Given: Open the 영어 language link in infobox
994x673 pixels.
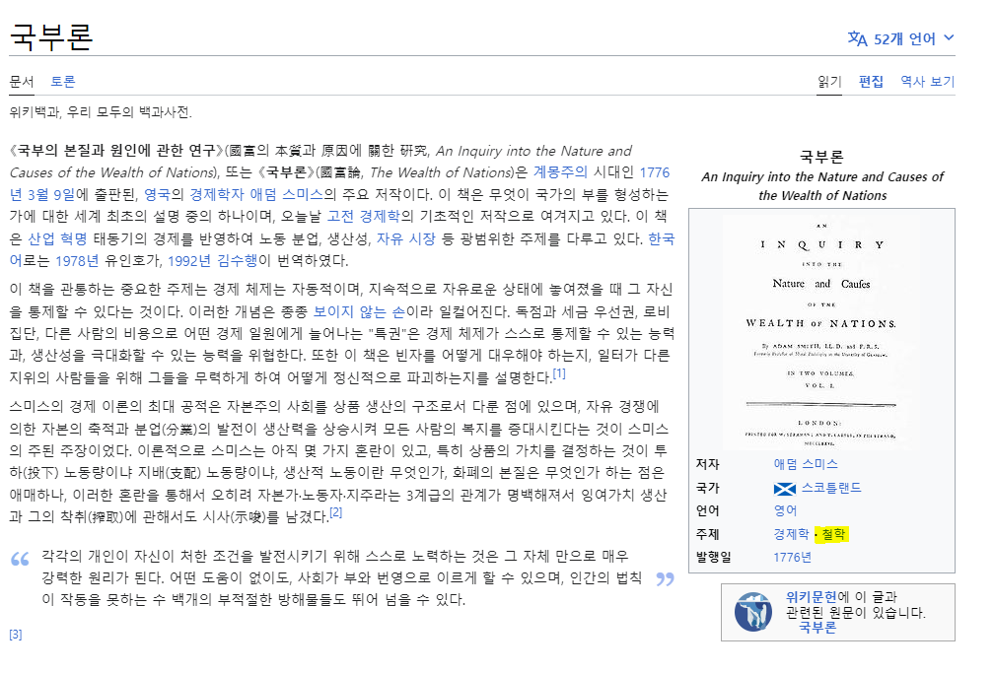Looking at the screenshot, I should [785, 510].
